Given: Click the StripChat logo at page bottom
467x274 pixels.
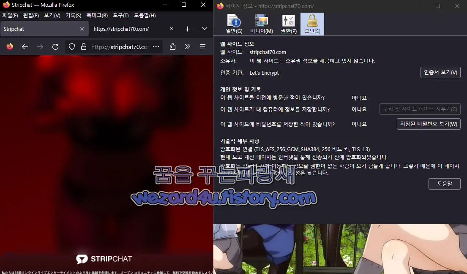Looking at the screenshot, I should coord(104,258).
